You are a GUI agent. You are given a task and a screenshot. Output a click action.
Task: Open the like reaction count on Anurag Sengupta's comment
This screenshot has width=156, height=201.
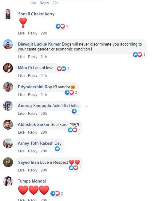point(76,111)
